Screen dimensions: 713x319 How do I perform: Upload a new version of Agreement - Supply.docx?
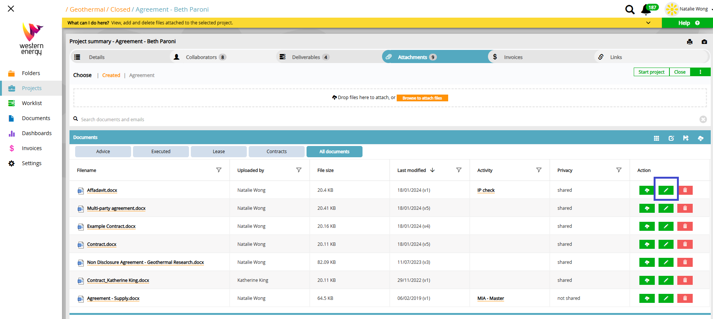point(647,298)
